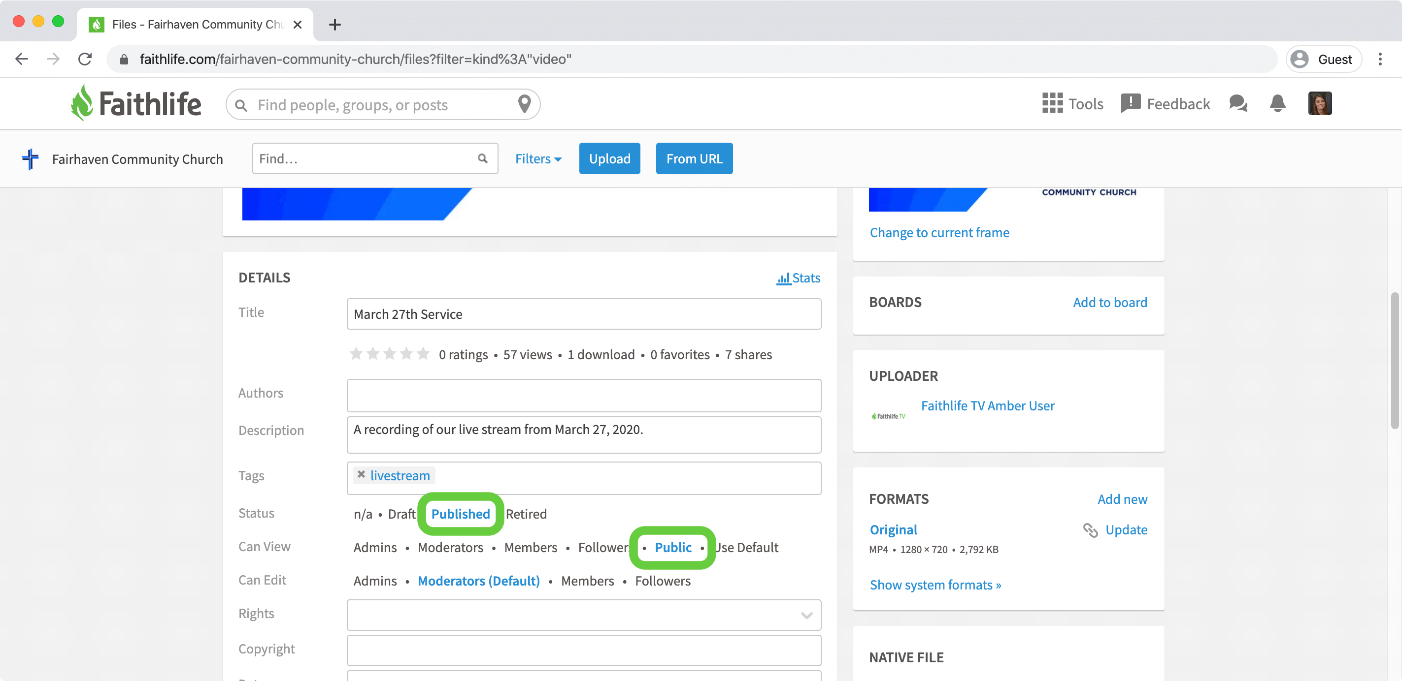Set Can Edit to Admins
This screenshot has height=681, width=1402.
(x=375, y=581)
